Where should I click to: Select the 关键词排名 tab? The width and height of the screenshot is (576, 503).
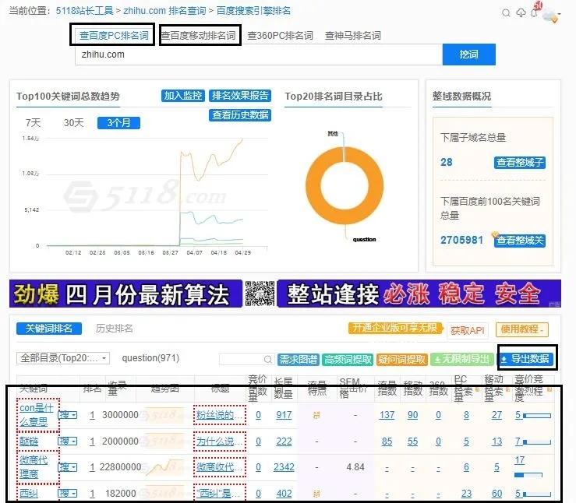point(49,329)
